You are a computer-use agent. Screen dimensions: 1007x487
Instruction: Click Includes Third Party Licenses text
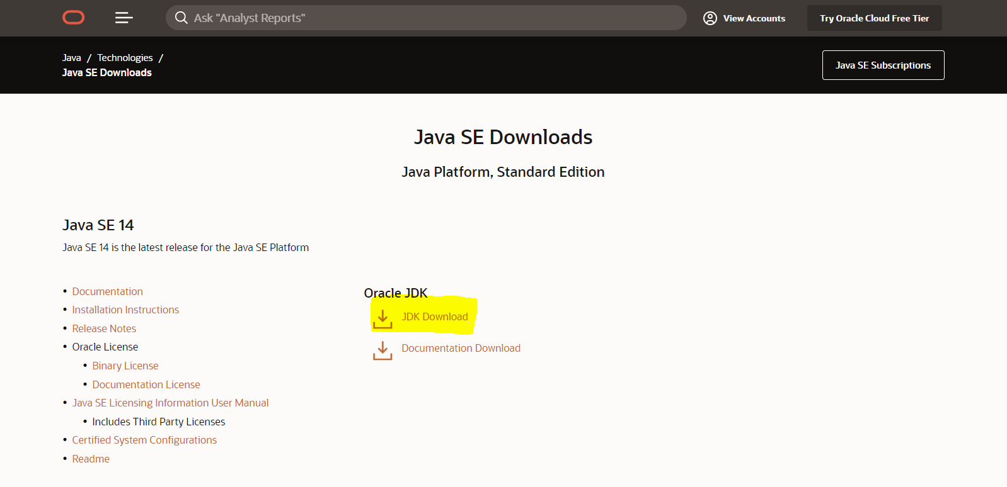point(159,422)
